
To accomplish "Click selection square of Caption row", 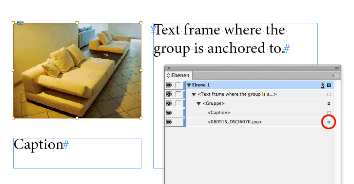I will pos(329,113).
